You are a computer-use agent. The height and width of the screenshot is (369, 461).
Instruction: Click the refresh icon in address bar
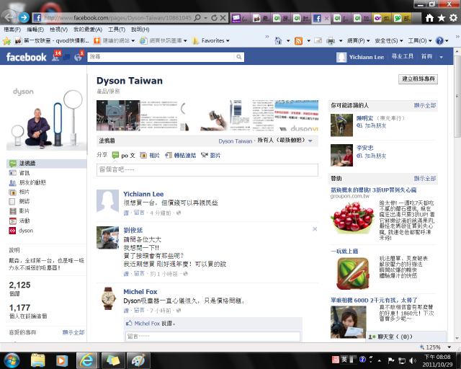(215, 18)
